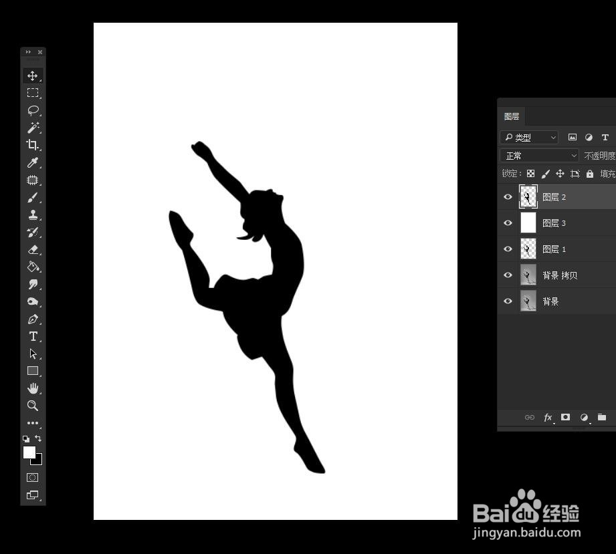Select the Smudge tool
The image size is (616, 554).
[33, 284]
